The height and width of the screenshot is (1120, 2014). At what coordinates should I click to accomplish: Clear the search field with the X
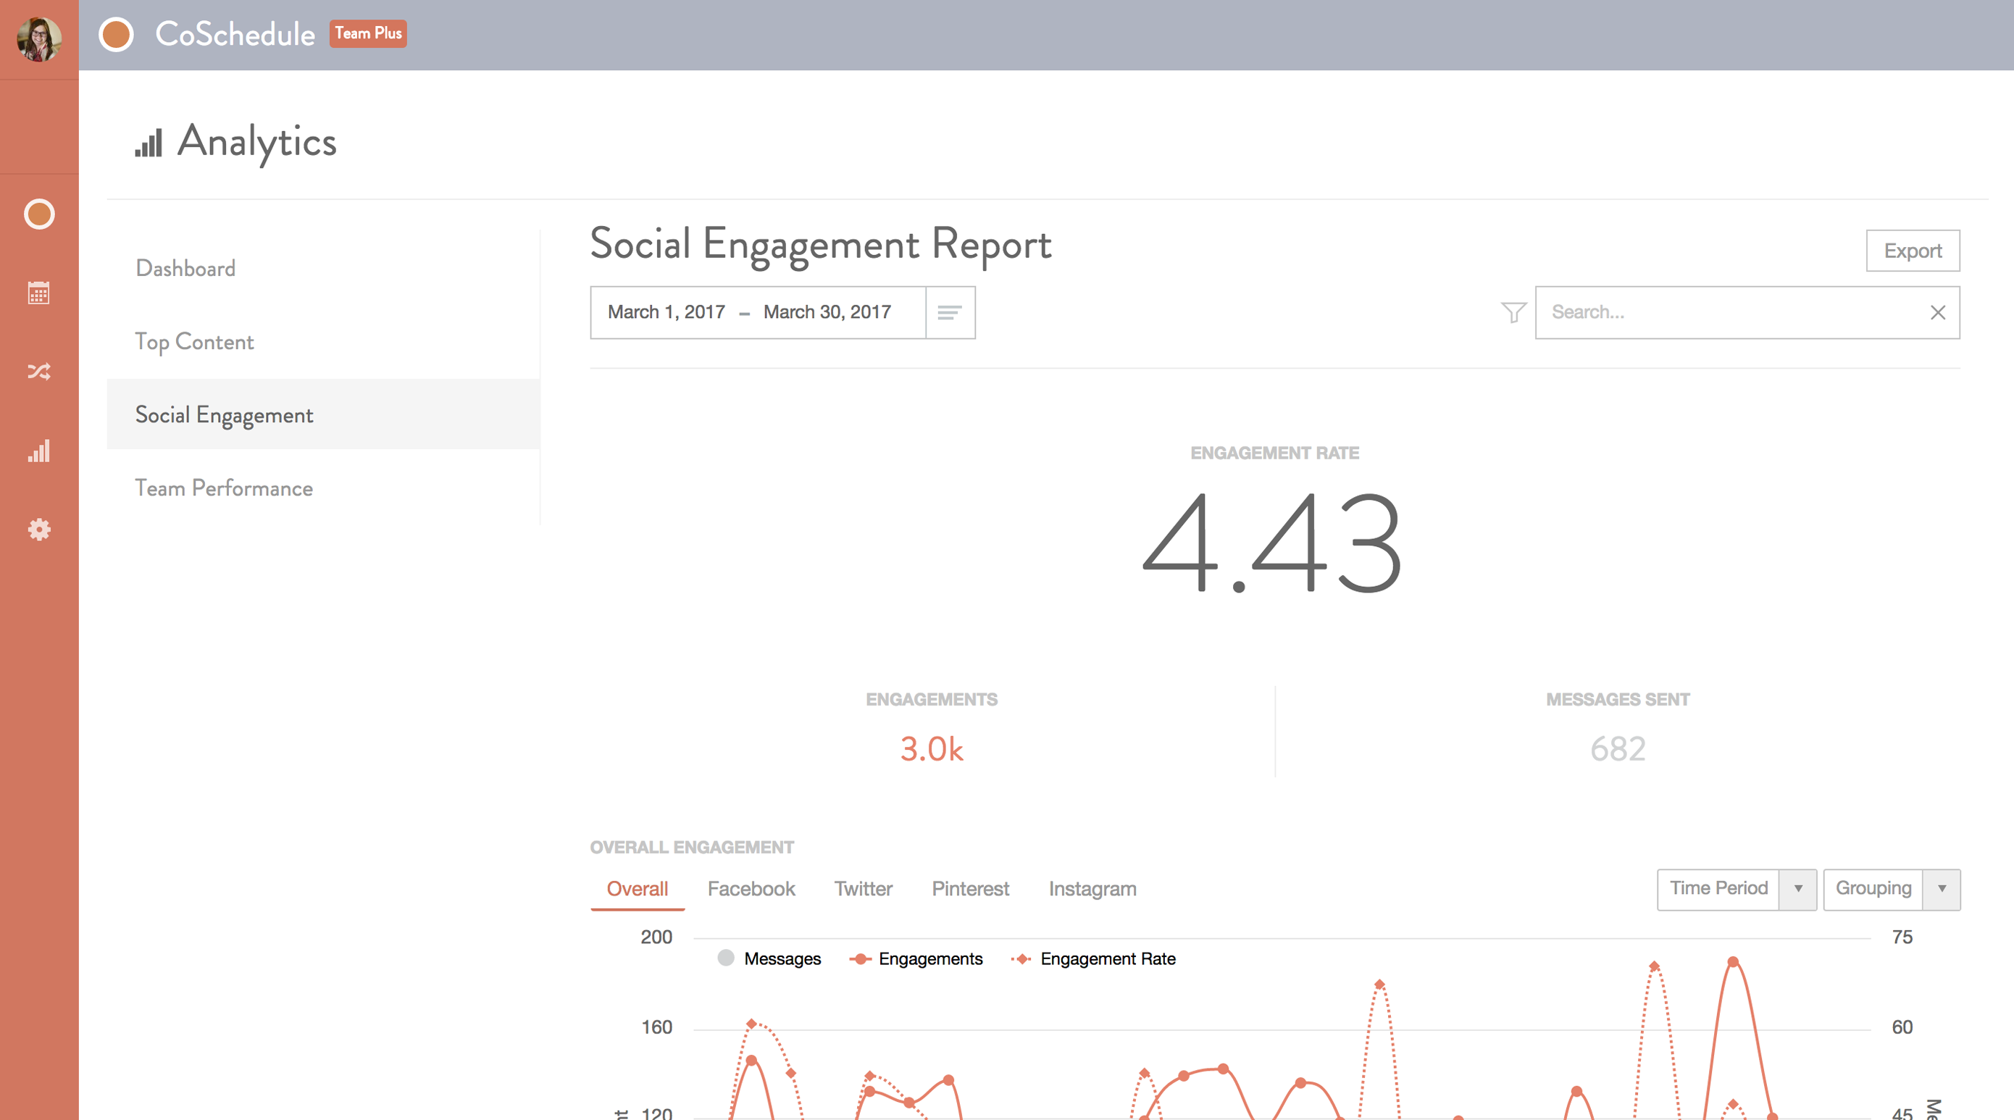coord(1938,312)
